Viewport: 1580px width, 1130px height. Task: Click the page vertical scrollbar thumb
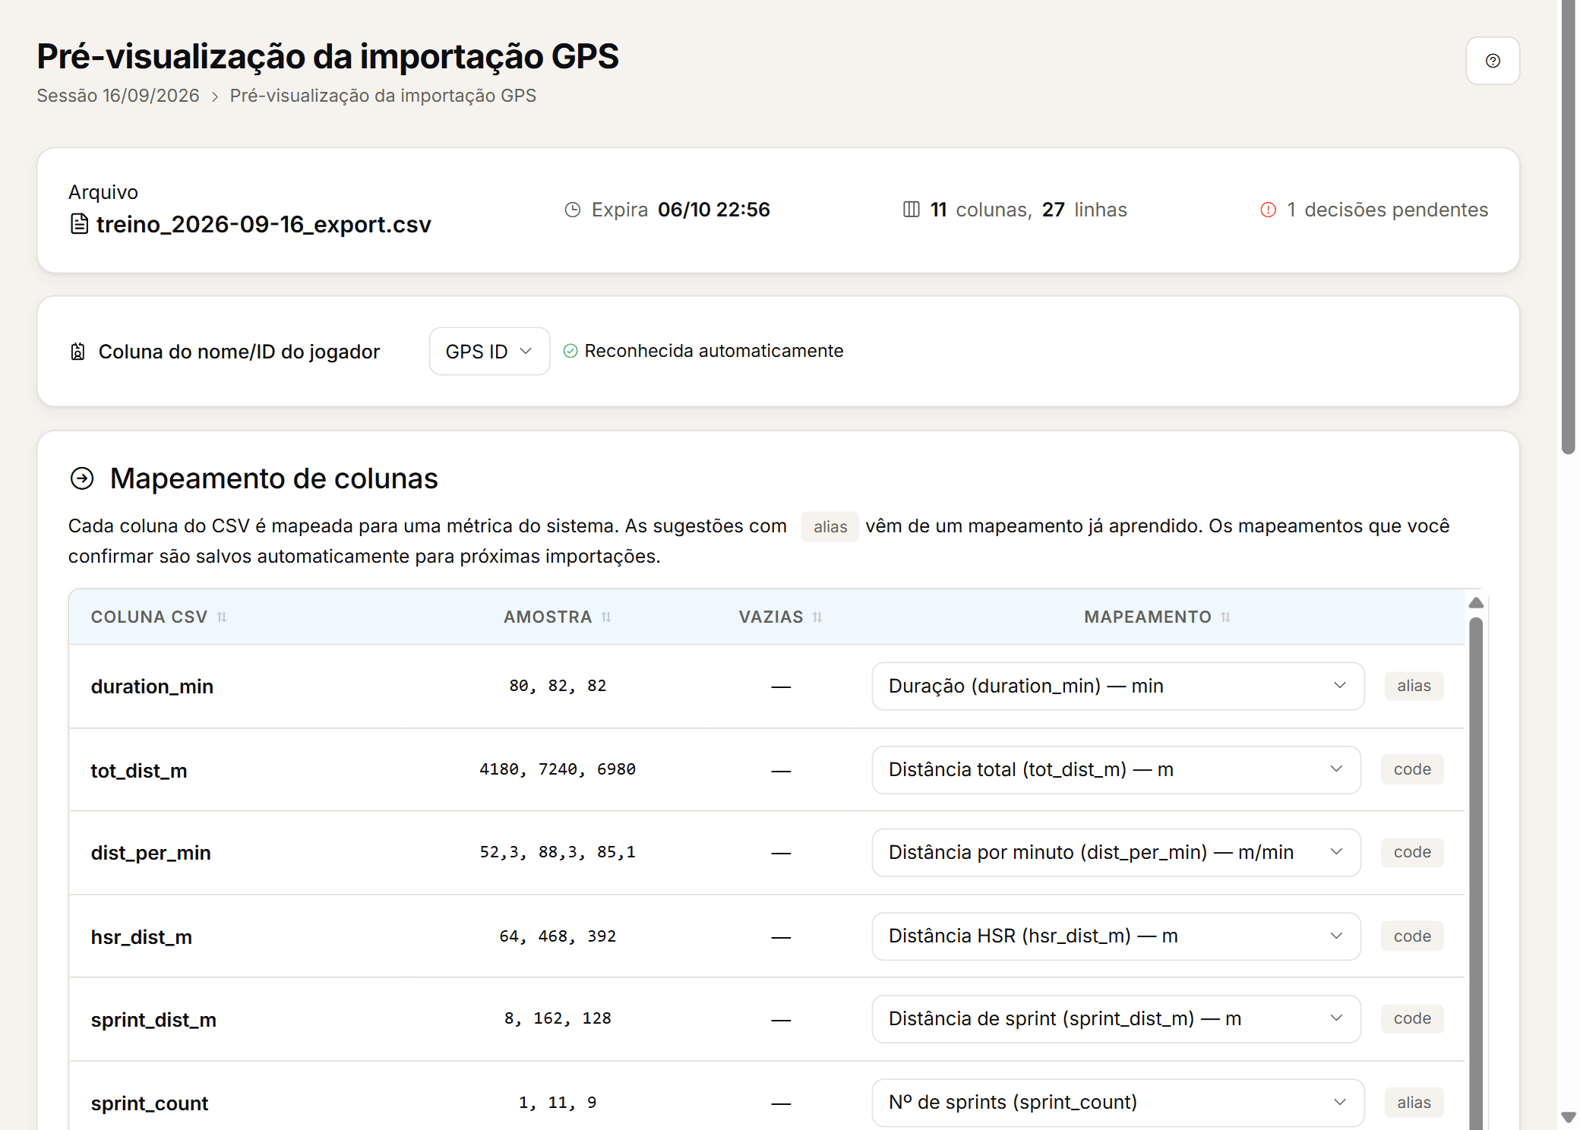1568,228
